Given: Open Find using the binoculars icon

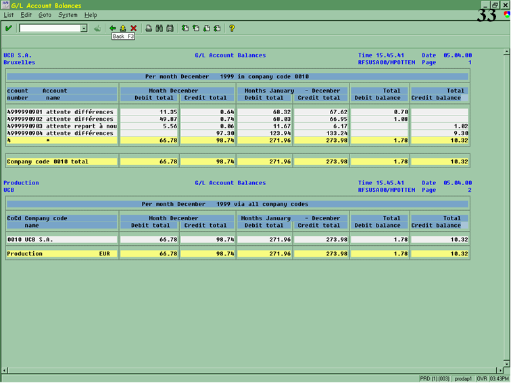Looking at the screenshot, I should coord(160,28).
